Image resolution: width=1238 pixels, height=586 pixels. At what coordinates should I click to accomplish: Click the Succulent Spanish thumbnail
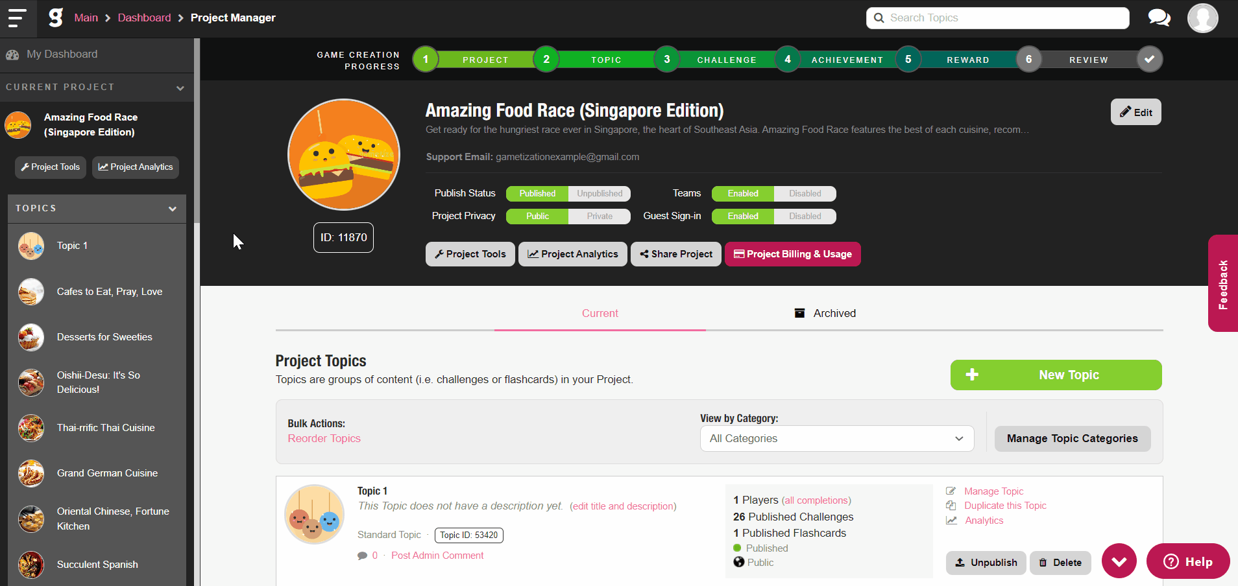[31, 565]
